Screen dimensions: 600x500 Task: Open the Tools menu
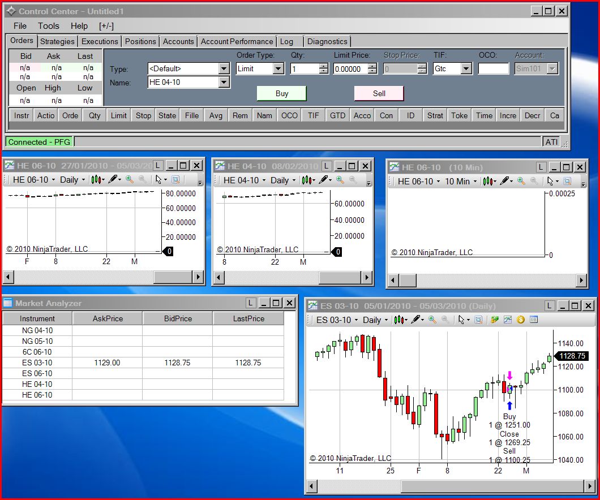(49, 26)
